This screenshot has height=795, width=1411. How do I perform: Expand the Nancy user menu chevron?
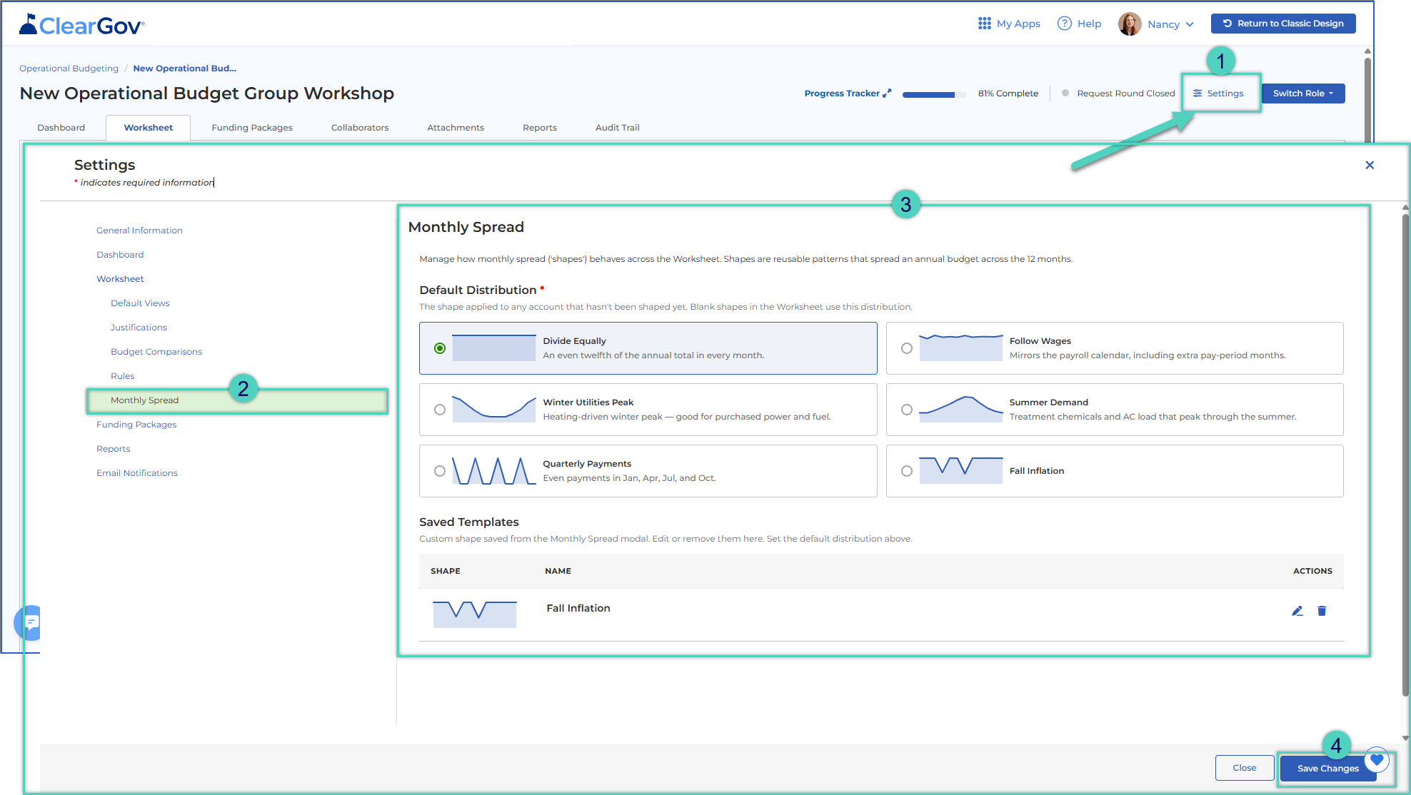1190,24
